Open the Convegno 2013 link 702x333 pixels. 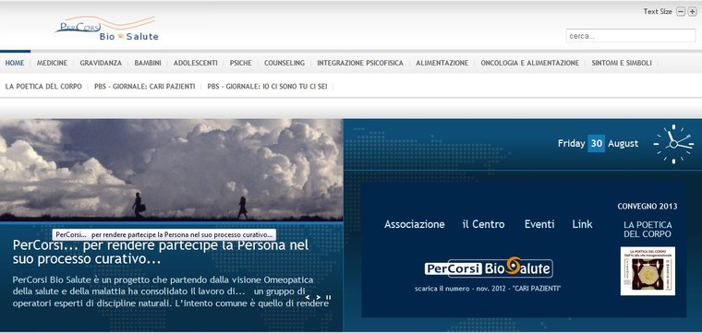[648, 207]
